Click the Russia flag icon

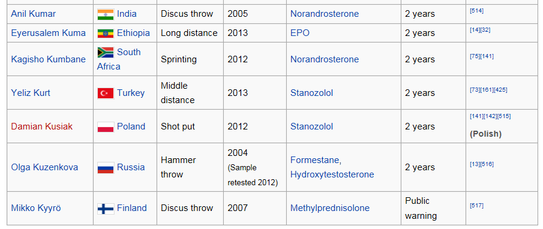(x=106, y=167)
